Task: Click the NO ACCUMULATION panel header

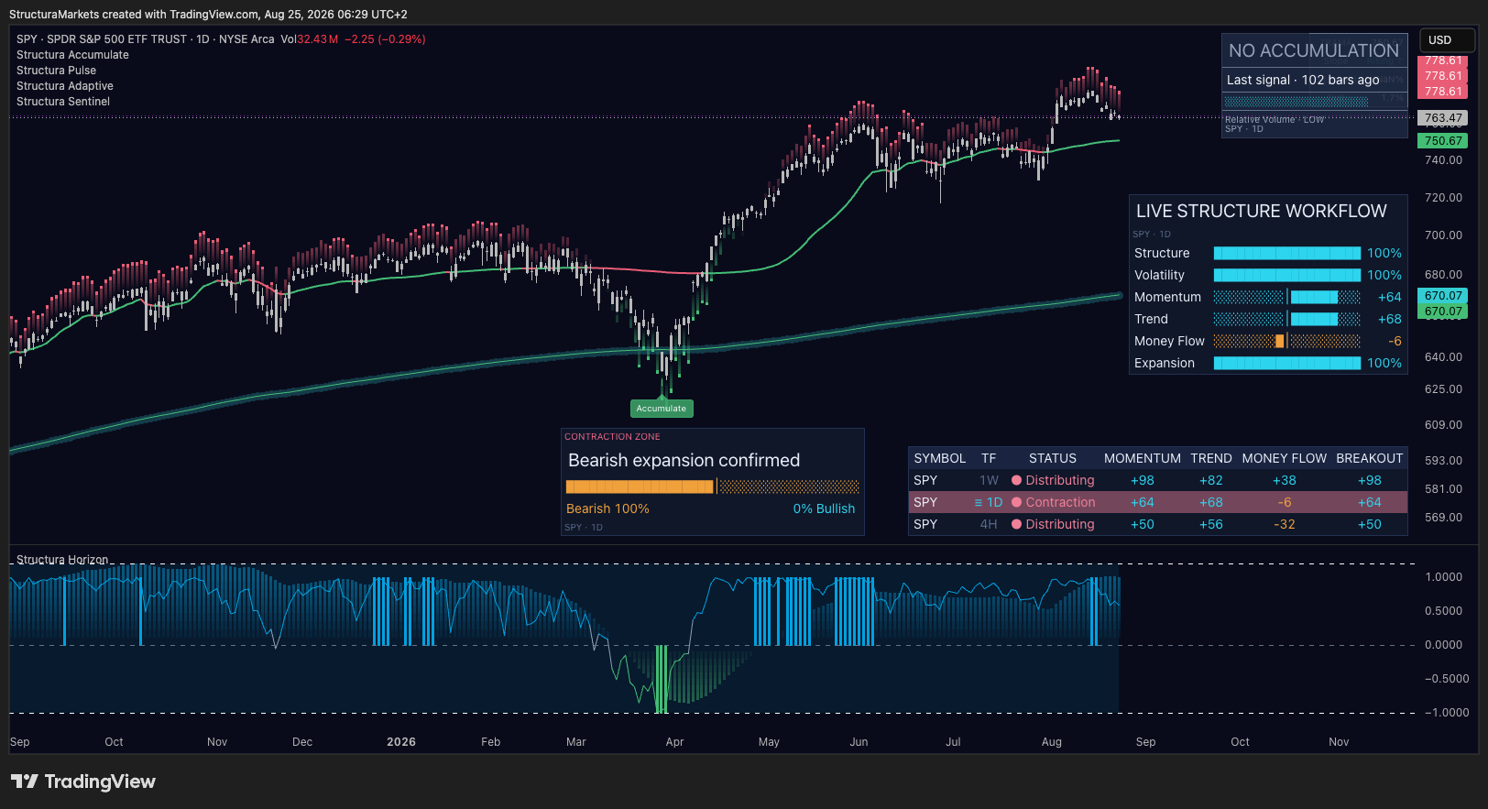Action: (x=1314, y=50)
